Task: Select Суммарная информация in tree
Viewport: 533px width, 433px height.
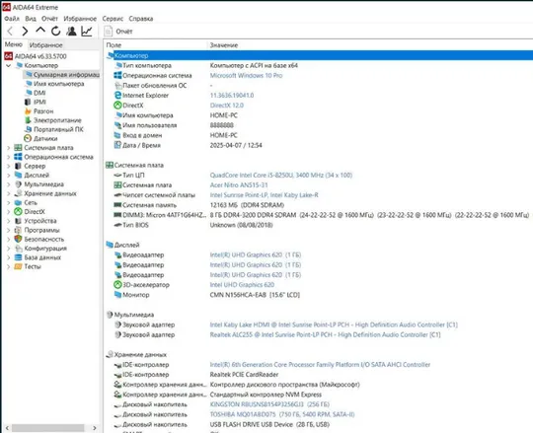Action: pyautogui.click(x=62, y=74)
